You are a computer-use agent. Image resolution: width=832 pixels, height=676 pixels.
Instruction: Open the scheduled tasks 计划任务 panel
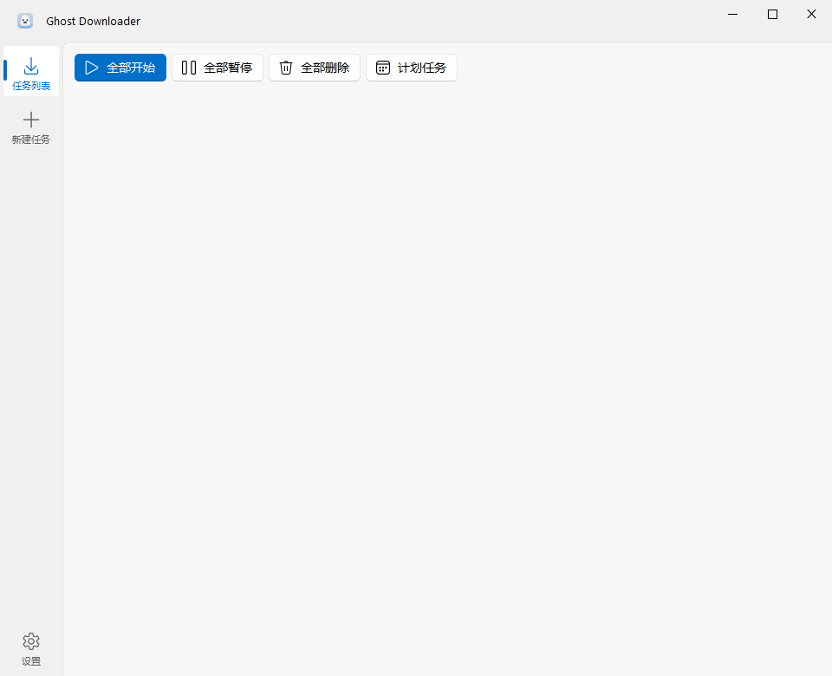[x=411, y=67]
